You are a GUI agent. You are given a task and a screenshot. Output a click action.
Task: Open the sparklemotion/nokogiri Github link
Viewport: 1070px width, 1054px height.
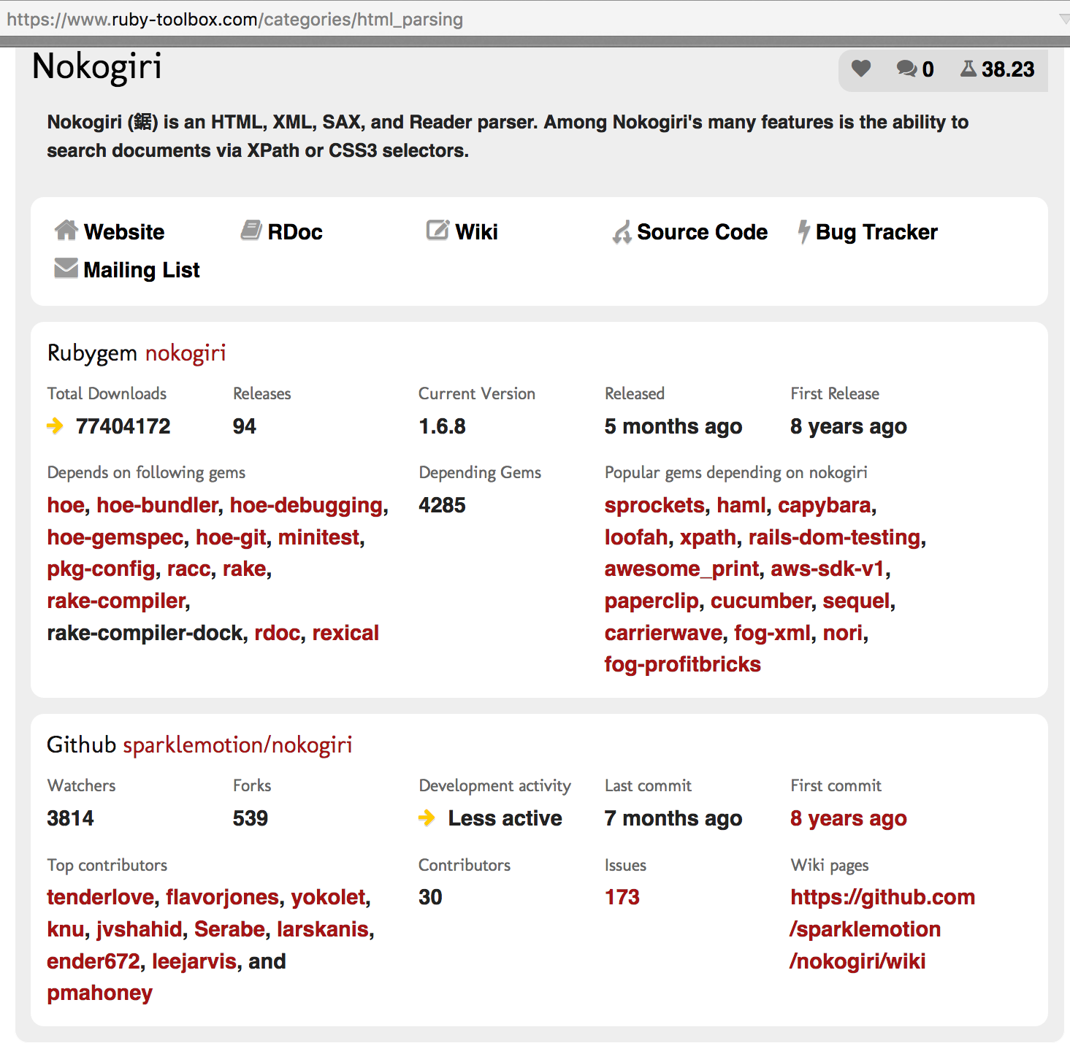(237, 745)
